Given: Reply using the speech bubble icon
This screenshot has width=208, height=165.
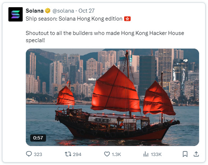Looking at the screenshot, I should point(29,154).
